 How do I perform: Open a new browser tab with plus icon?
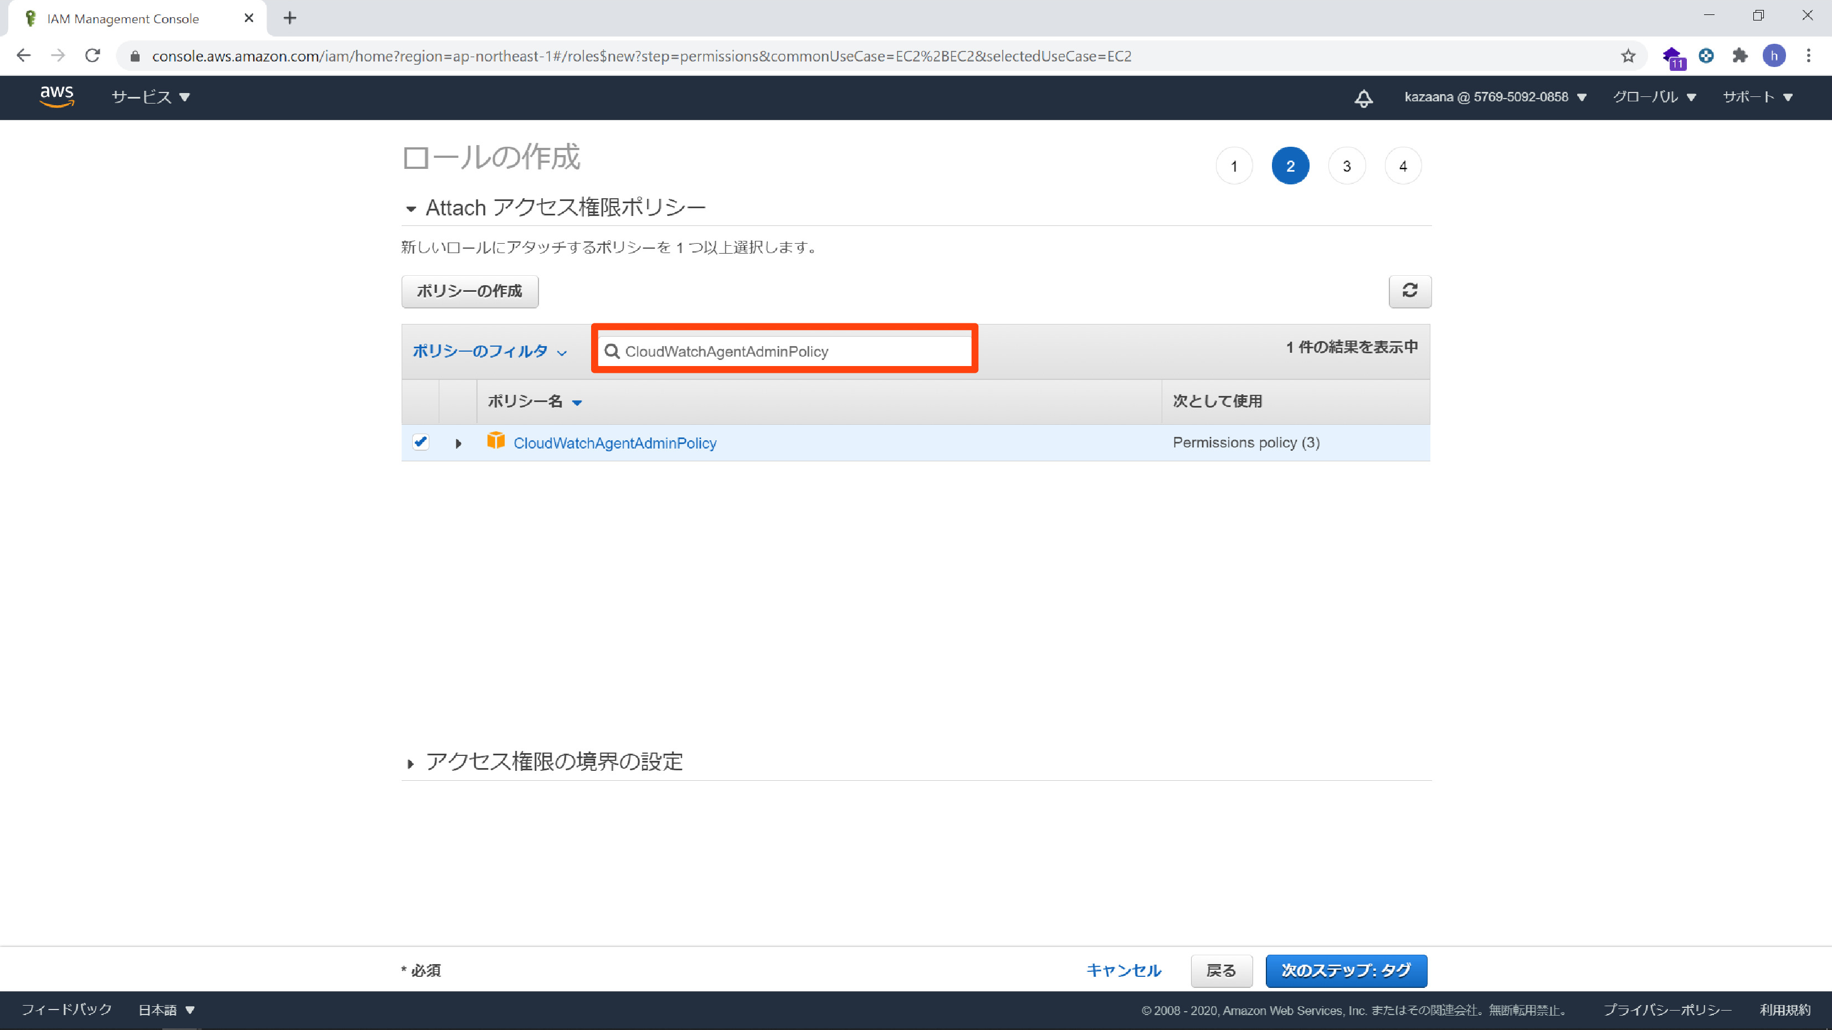pyautogui.click(x=289, y=18)
